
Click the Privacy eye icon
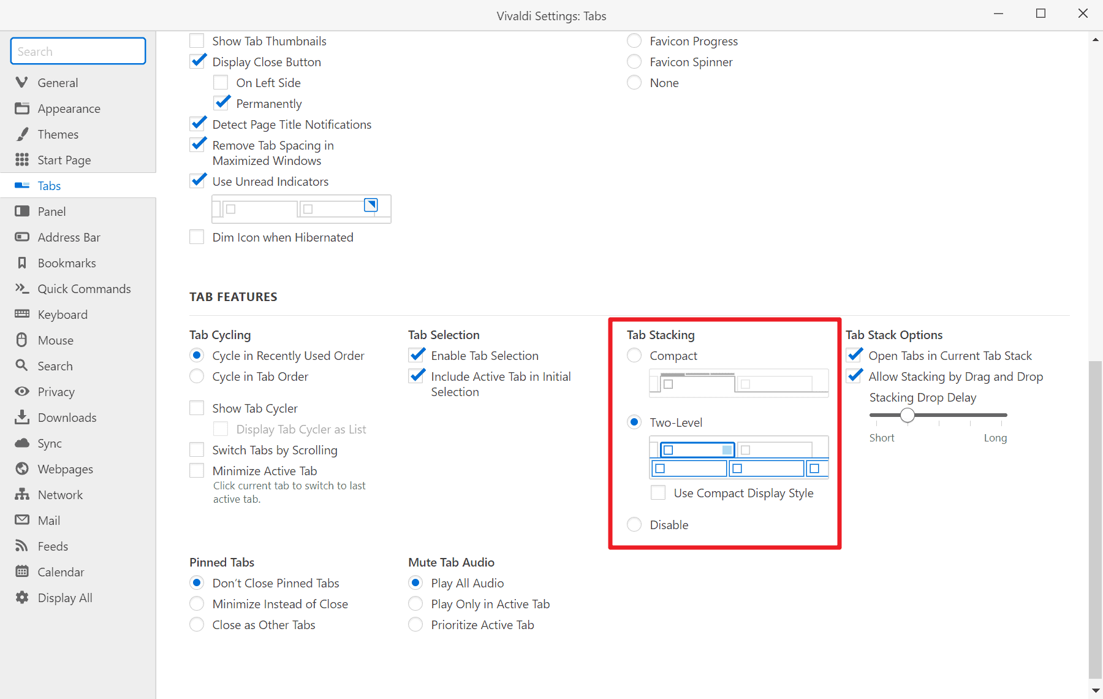click(x=22, y=391)
